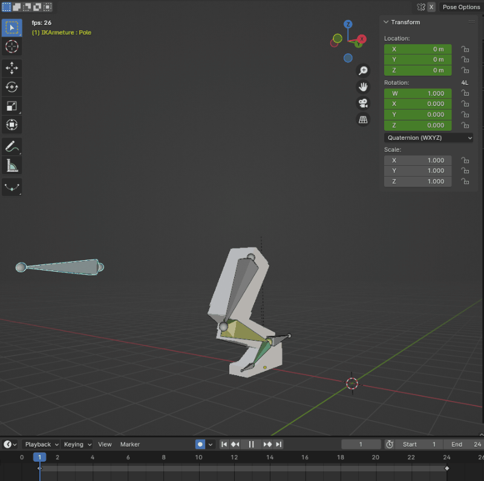Toggle lock on Rotation W value
This screenshot has height=481, width=484.
[465, 93]
